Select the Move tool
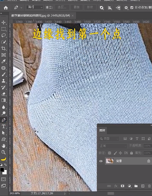Image resolution: width=152 pixels, height=196 pixels. (x=4, y=22)
